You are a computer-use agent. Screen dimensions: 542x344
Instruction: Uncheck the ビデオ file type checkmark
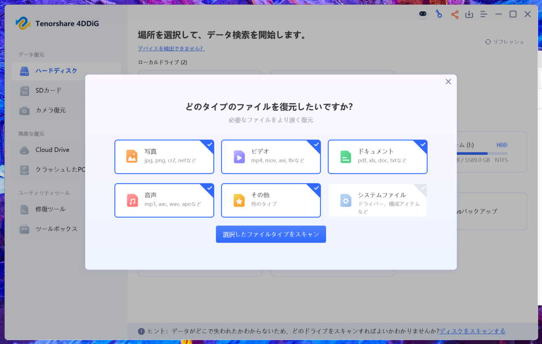tap(316, 144)
